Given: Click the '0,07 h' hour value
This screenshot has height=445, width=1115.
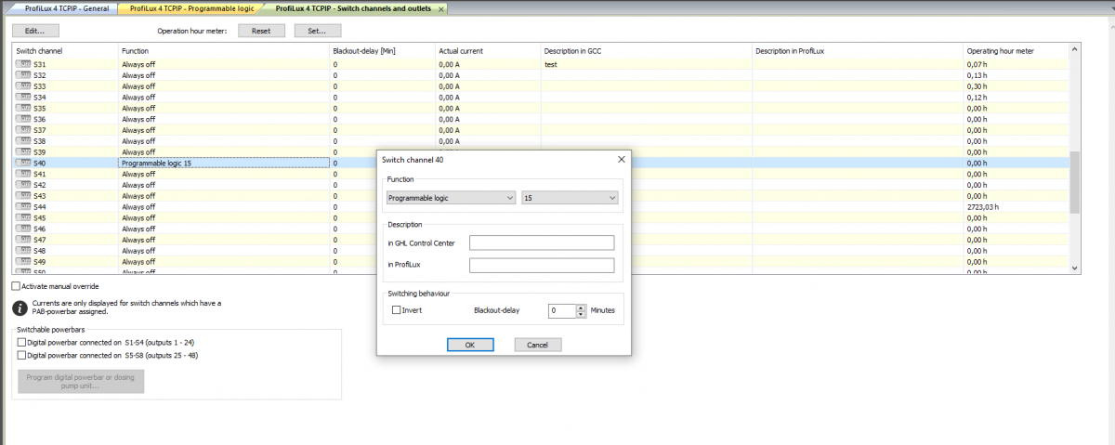Looking at the screenshot, I should click(977, 64).
